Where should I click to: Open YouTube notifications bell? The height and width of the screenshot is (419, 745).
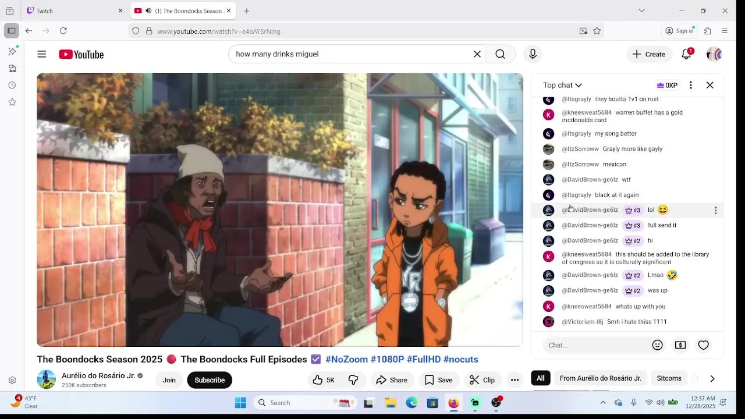687,54
